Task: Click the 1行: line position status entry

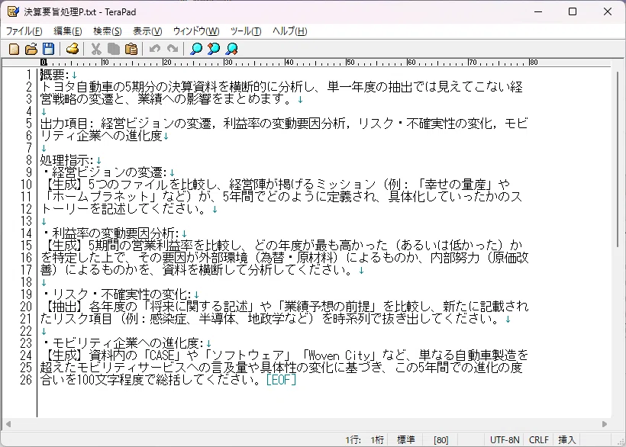Action: pyautogui.click(x=353, y=440)
